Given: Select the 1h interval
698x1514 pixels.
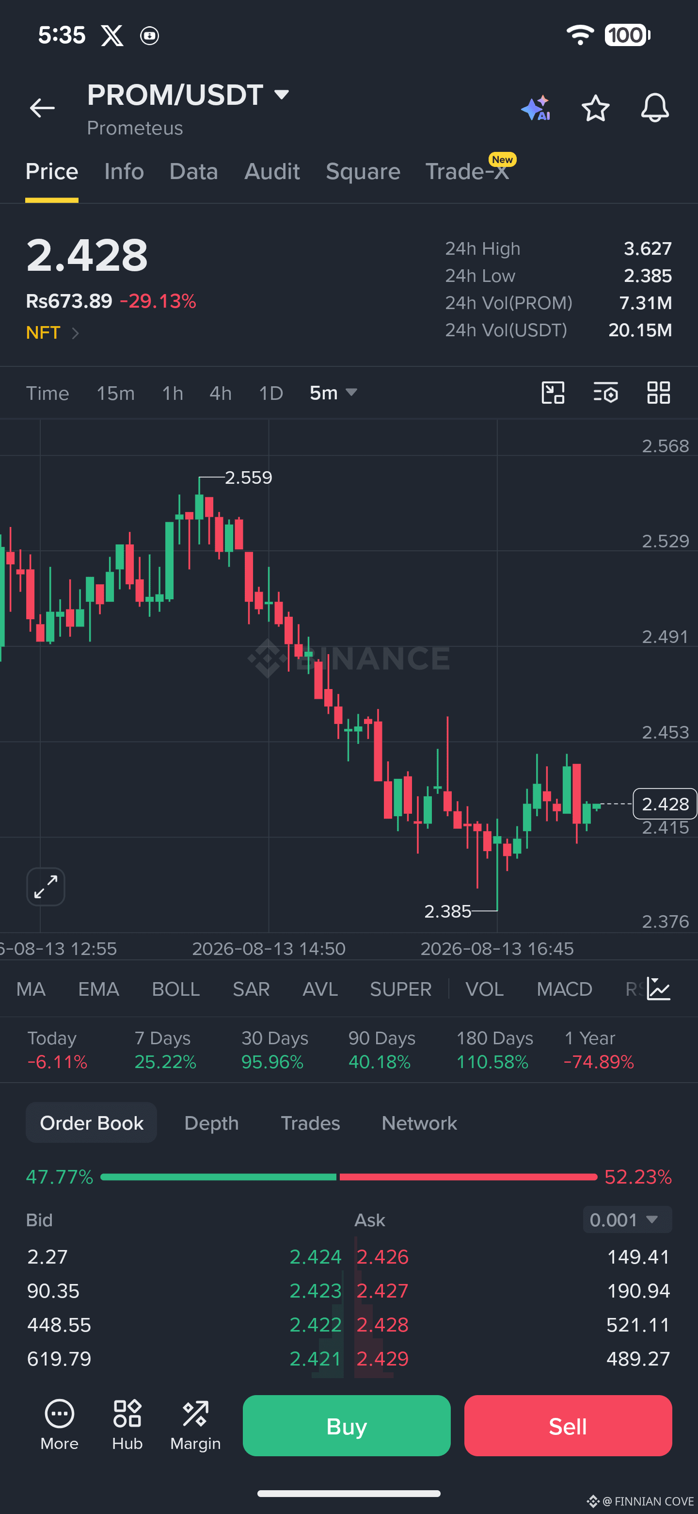Looking at the screenshot, I should (x=173, y=393).
